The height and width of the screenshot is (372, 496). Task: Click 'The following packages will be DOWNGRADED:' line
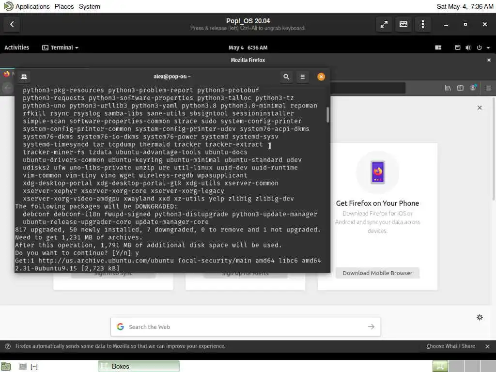point(96,206)
